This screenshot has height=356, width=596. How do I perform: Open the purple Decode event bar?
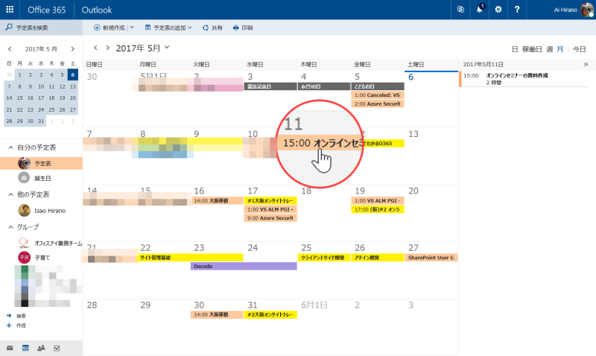(x=244, y=267)
